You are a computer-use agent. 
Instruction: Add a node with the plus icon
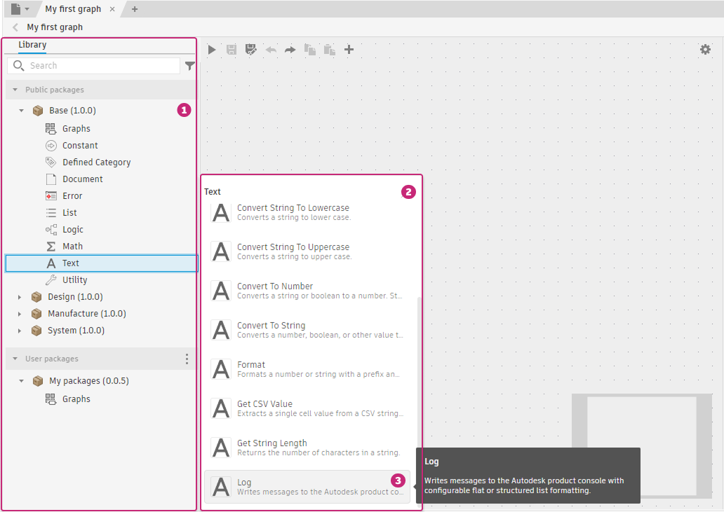coord(349,50)
